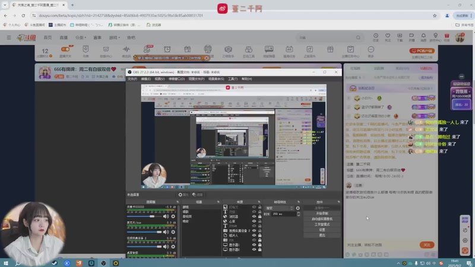
Task: Mute the 视频采集设备 2 mixer speaker icon
Action: [166, 246]
